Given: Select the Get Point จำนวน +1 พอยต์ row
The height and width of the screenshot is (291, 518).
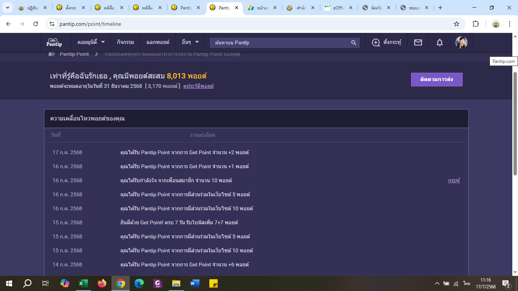Looking at the screenshot, I should [x=256, y=166].
